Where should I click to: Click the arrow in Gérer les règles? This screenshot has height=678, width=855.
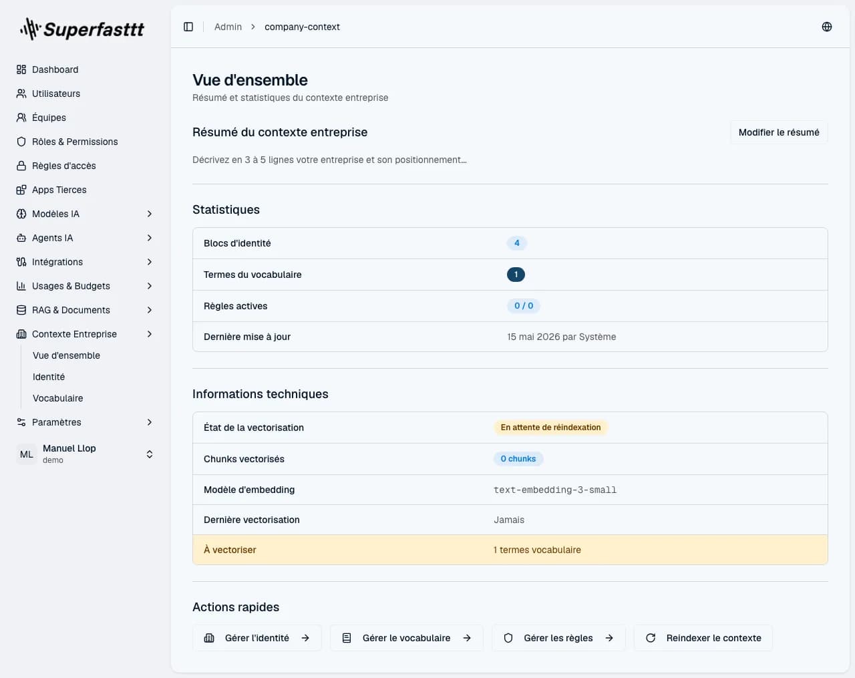click(609, 638)
